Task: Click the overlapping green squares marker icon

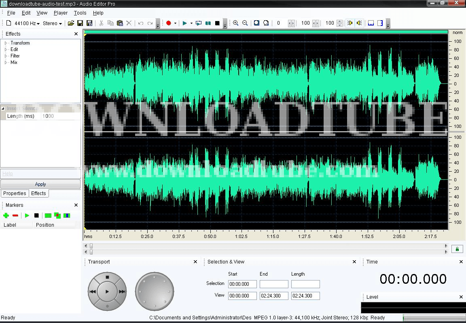Action: pos(57,215)
